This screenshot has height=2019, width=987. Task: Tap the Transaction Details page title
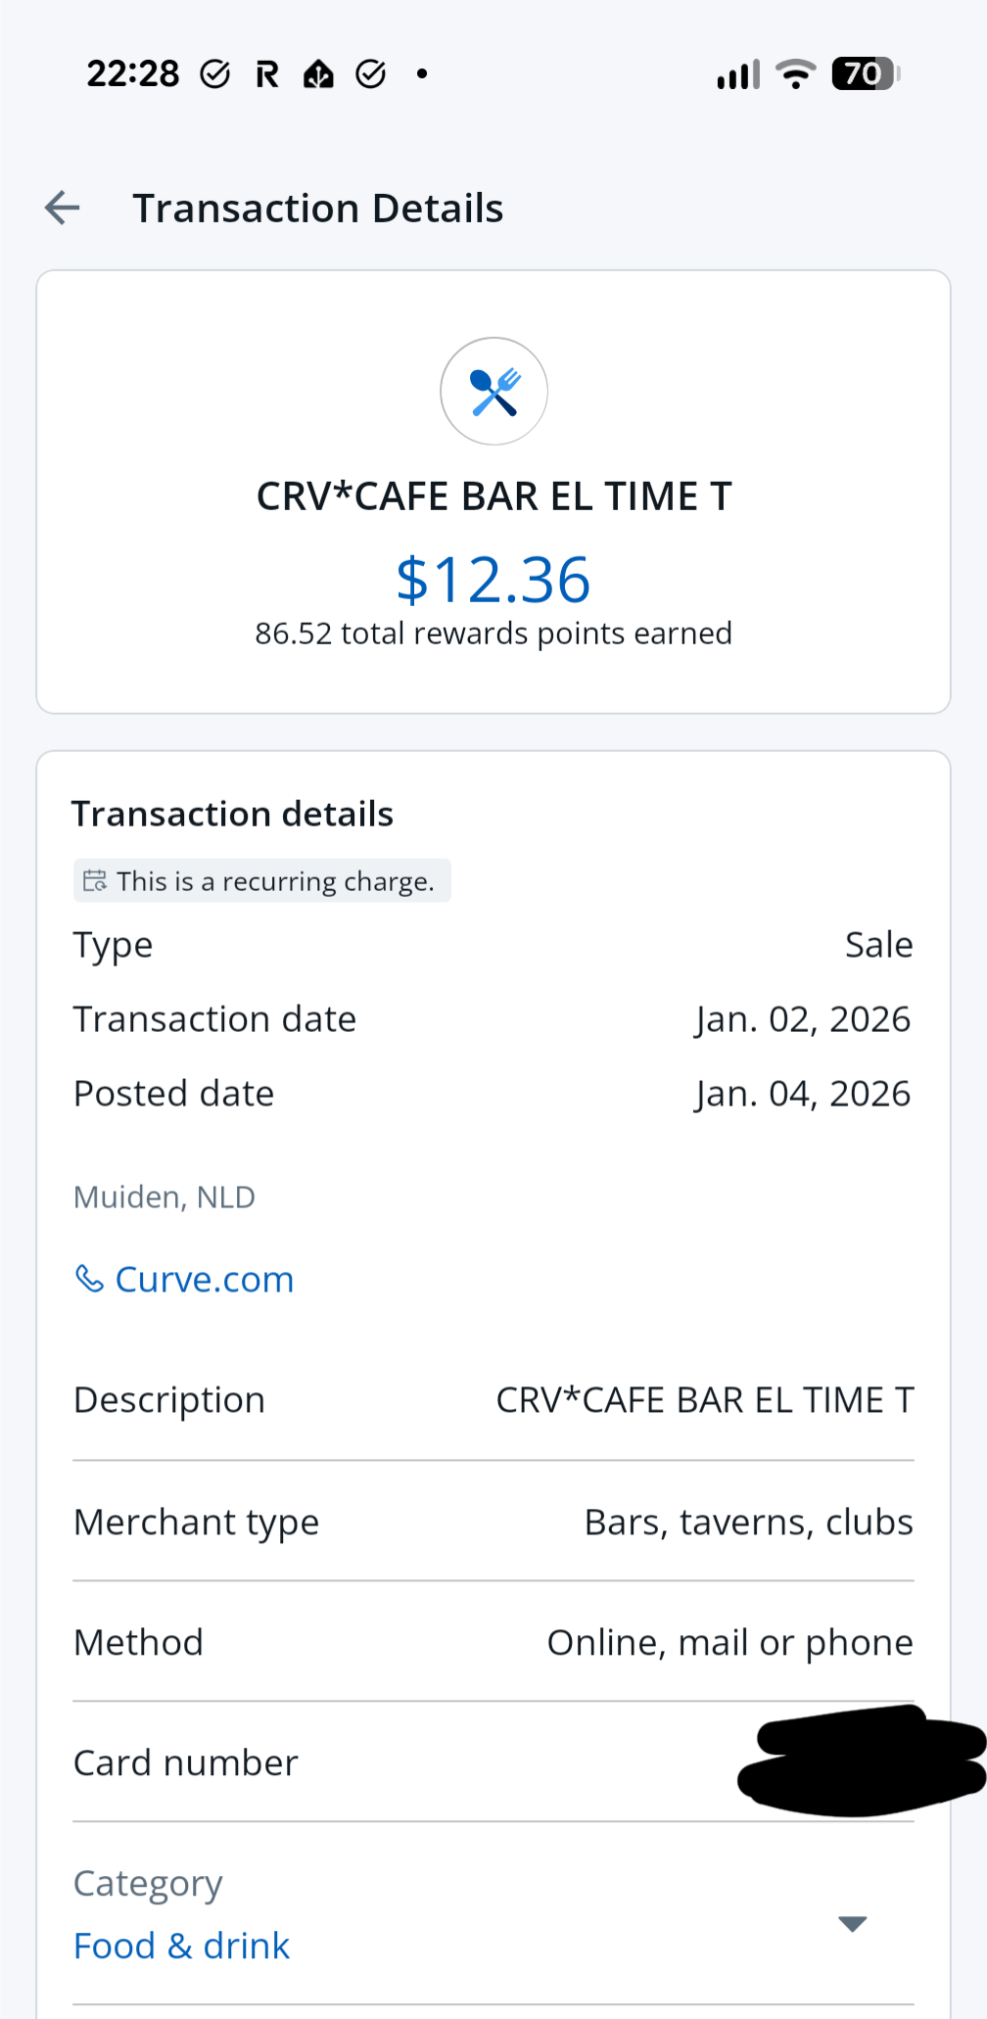318,209
